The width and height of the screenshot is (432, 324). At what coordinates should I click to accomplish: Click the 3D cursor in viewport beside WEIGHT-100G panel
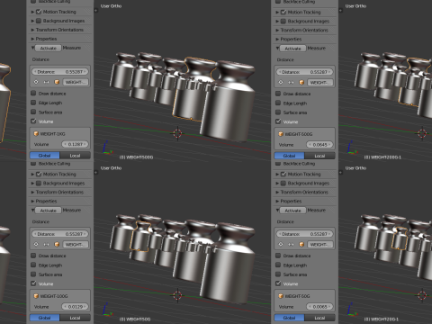(x=177, y=295)
